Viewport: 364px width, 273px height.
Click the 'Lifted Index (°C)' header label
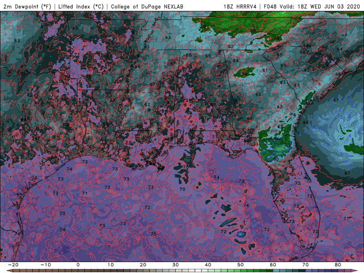point(81,7)
